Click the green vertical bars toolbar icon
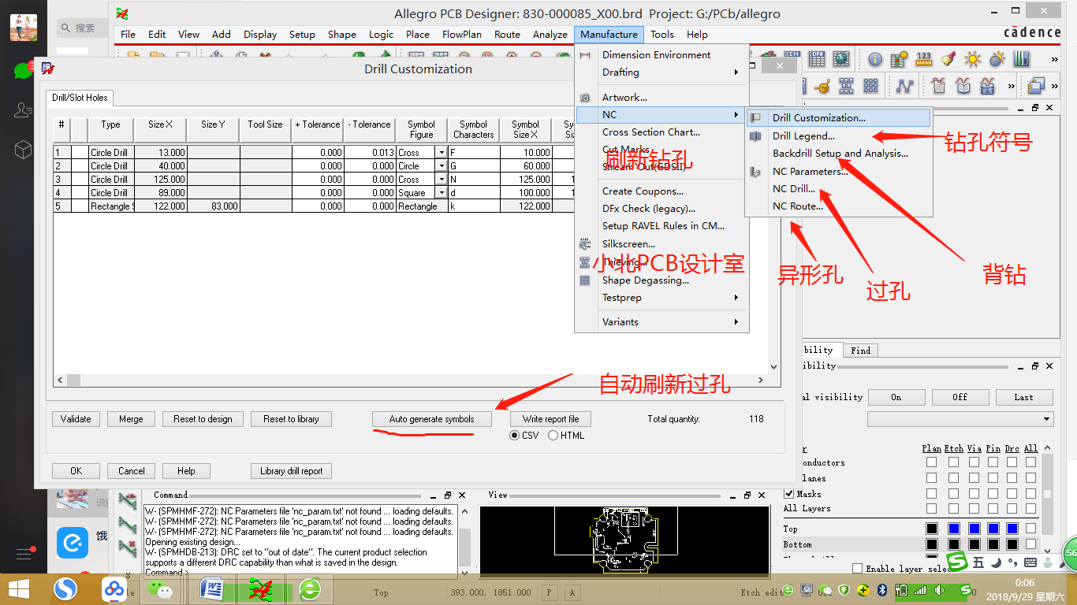Image resolution: width=1077 pixels, height=605 pixels. pyautogui.click(x=1022, y=59)
